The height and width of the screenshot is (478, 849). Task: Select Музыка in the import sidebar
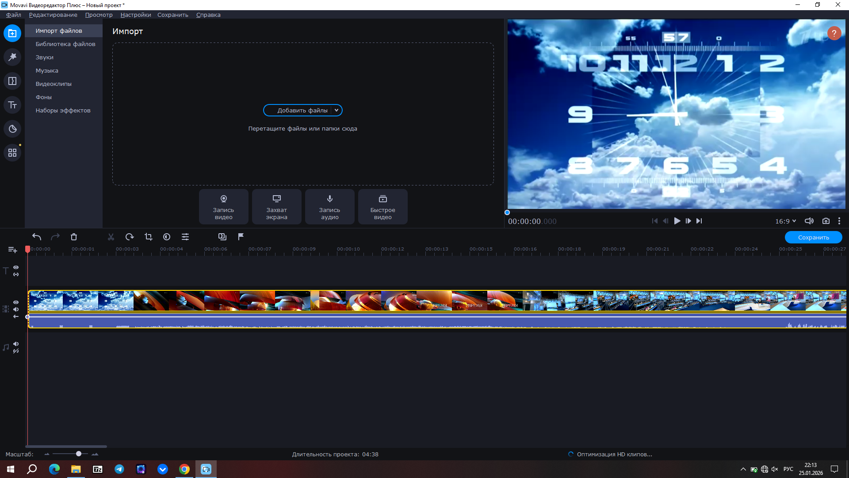[x=47, y=70]
